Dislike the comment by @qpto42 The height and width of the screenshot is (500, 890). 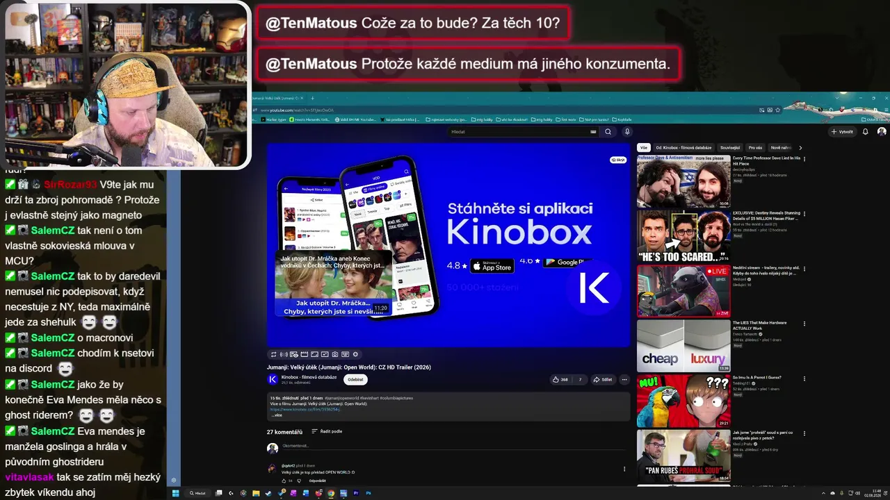[300, 481]
